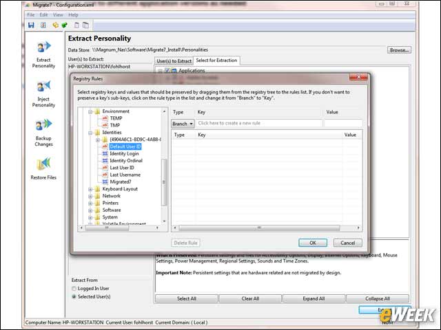Select Default User ID registry value
Screen dimensions: 441x330
click(125, 146)
